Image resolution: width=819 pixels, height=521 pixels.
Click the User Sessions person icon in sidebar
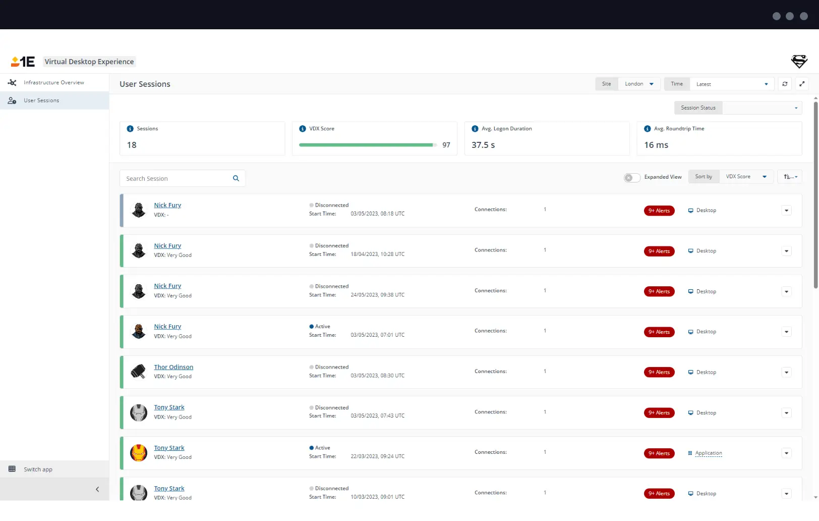[11, 100]
